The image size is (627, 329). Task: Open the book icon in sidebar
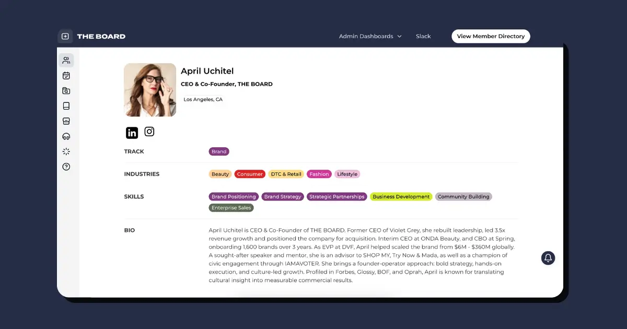click(66, 106)
